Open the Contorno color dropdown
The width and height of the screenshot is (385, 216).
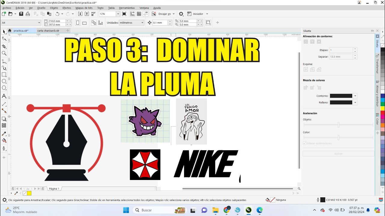tap(355, 96)
